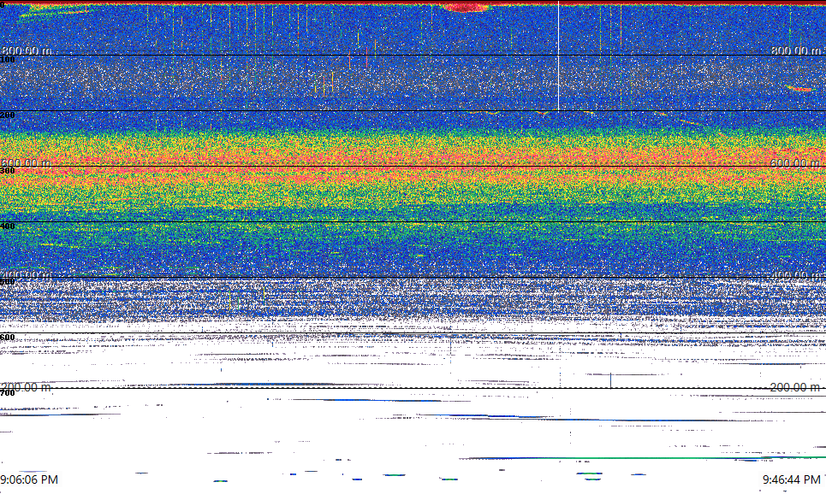Click the 800.00 m range label on right side
The image size is (826, 494).
point(796,50)
